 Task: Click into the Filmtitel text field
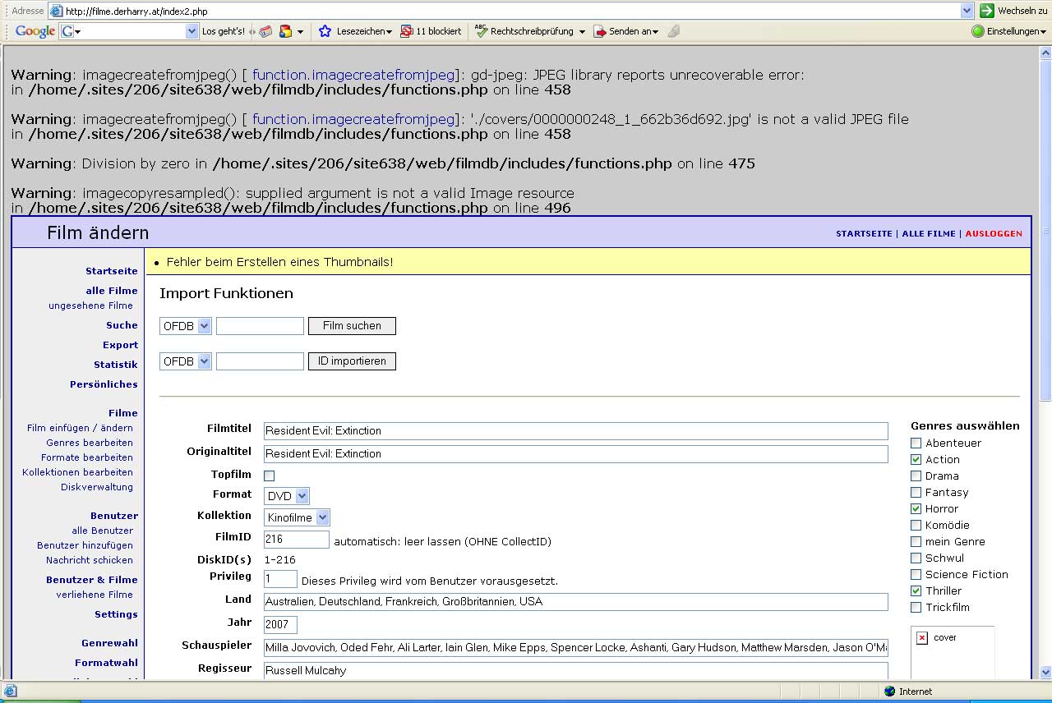pyautogui.click(x=575, y=431)
